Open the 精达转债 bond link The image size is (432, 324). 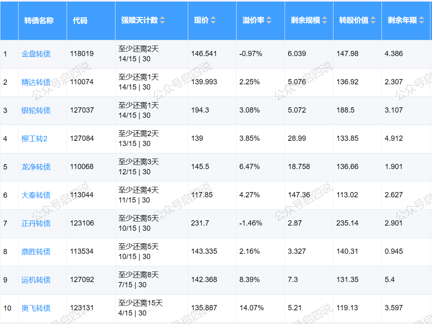click(36, 82)
